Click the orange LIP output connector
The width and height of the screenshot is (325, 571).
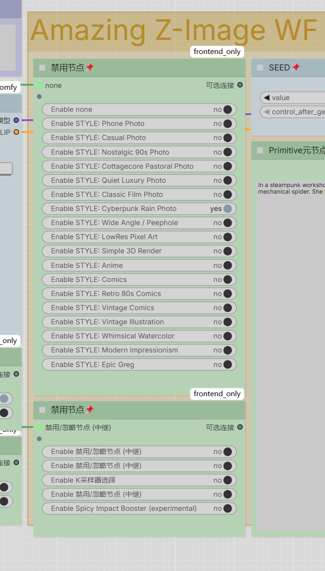pyautogui.click(x=16, y=133)
